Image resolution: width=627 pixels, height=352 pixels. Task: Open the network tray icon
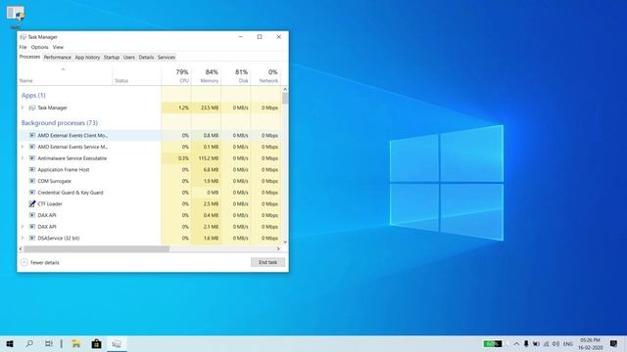(x=547, y=343)
